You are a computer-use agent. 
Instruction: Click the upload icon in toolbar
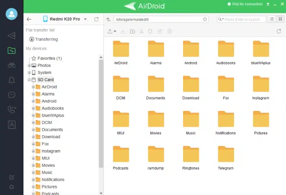coord(110,31)
